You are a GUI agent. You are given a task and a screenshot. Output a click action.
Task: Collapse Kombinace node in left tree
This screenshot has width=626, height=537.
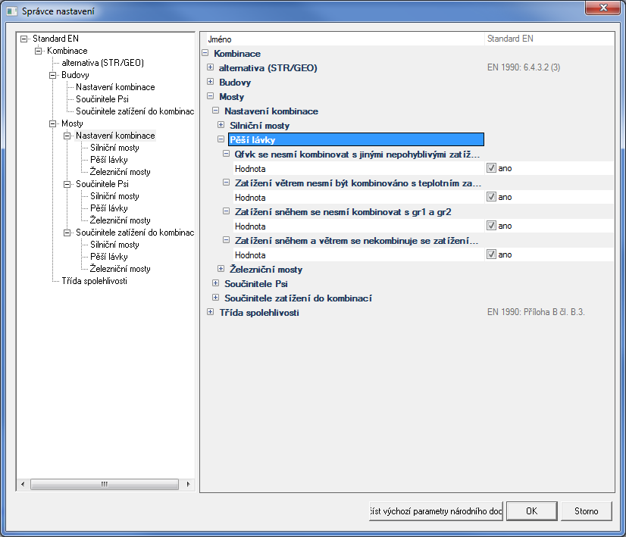click(39, 51)
